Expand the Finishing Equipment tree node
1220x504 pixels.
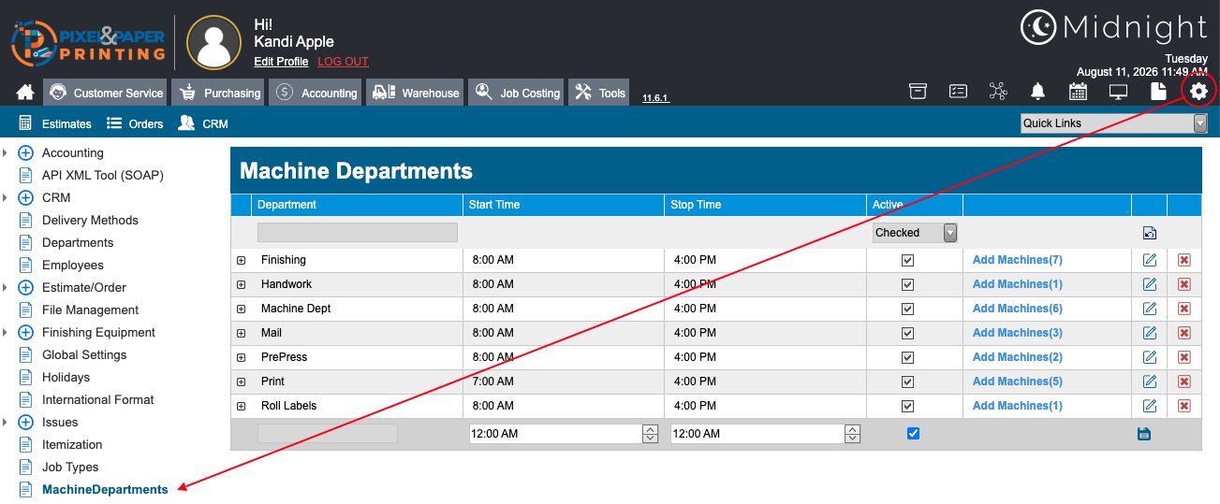point(6,332)
